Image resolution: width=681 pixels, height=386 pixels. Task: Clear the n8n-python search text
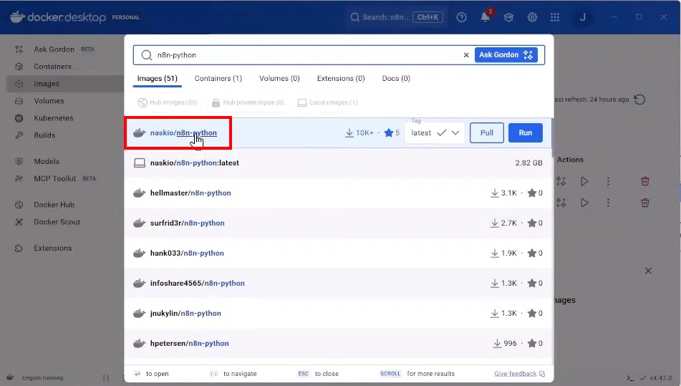point(466,54)
